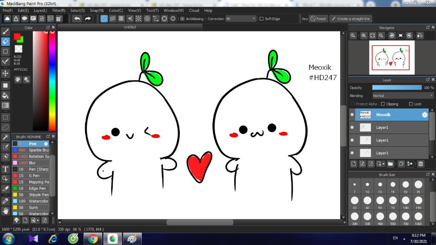This screenshot has height=245, width=436.
Task: Select the transparent color swatch
Action: coord(18,49)
